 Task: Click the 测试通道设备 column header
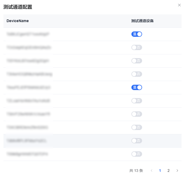pyautogui.click(x=142, y=21)
